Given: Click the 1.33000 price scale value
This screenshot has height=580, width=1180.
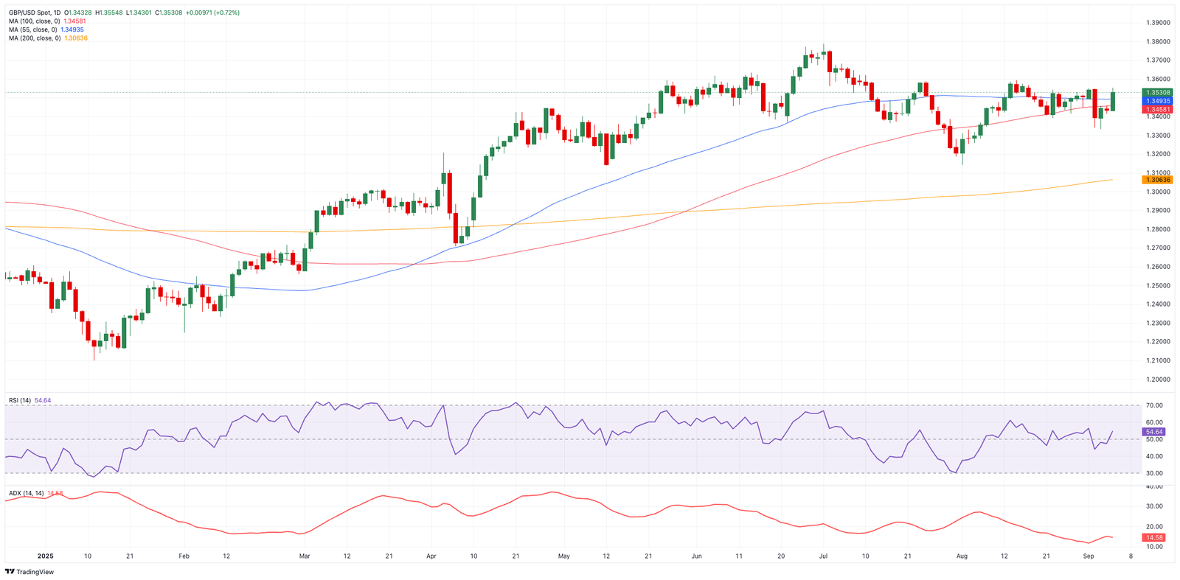Looking at the screenshot, I should [x=1157, y=136].
